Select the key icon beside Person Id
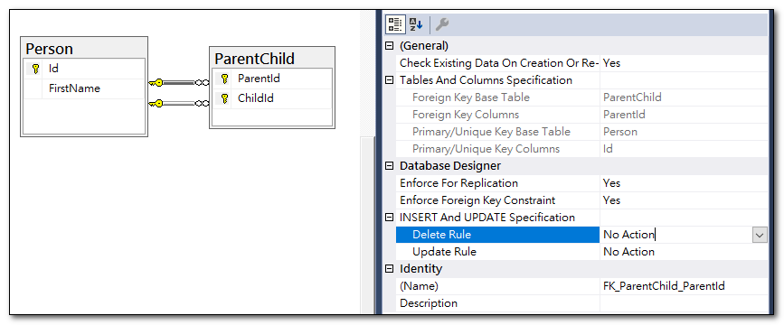Screen dimensions: 784x325 [35, 69]
